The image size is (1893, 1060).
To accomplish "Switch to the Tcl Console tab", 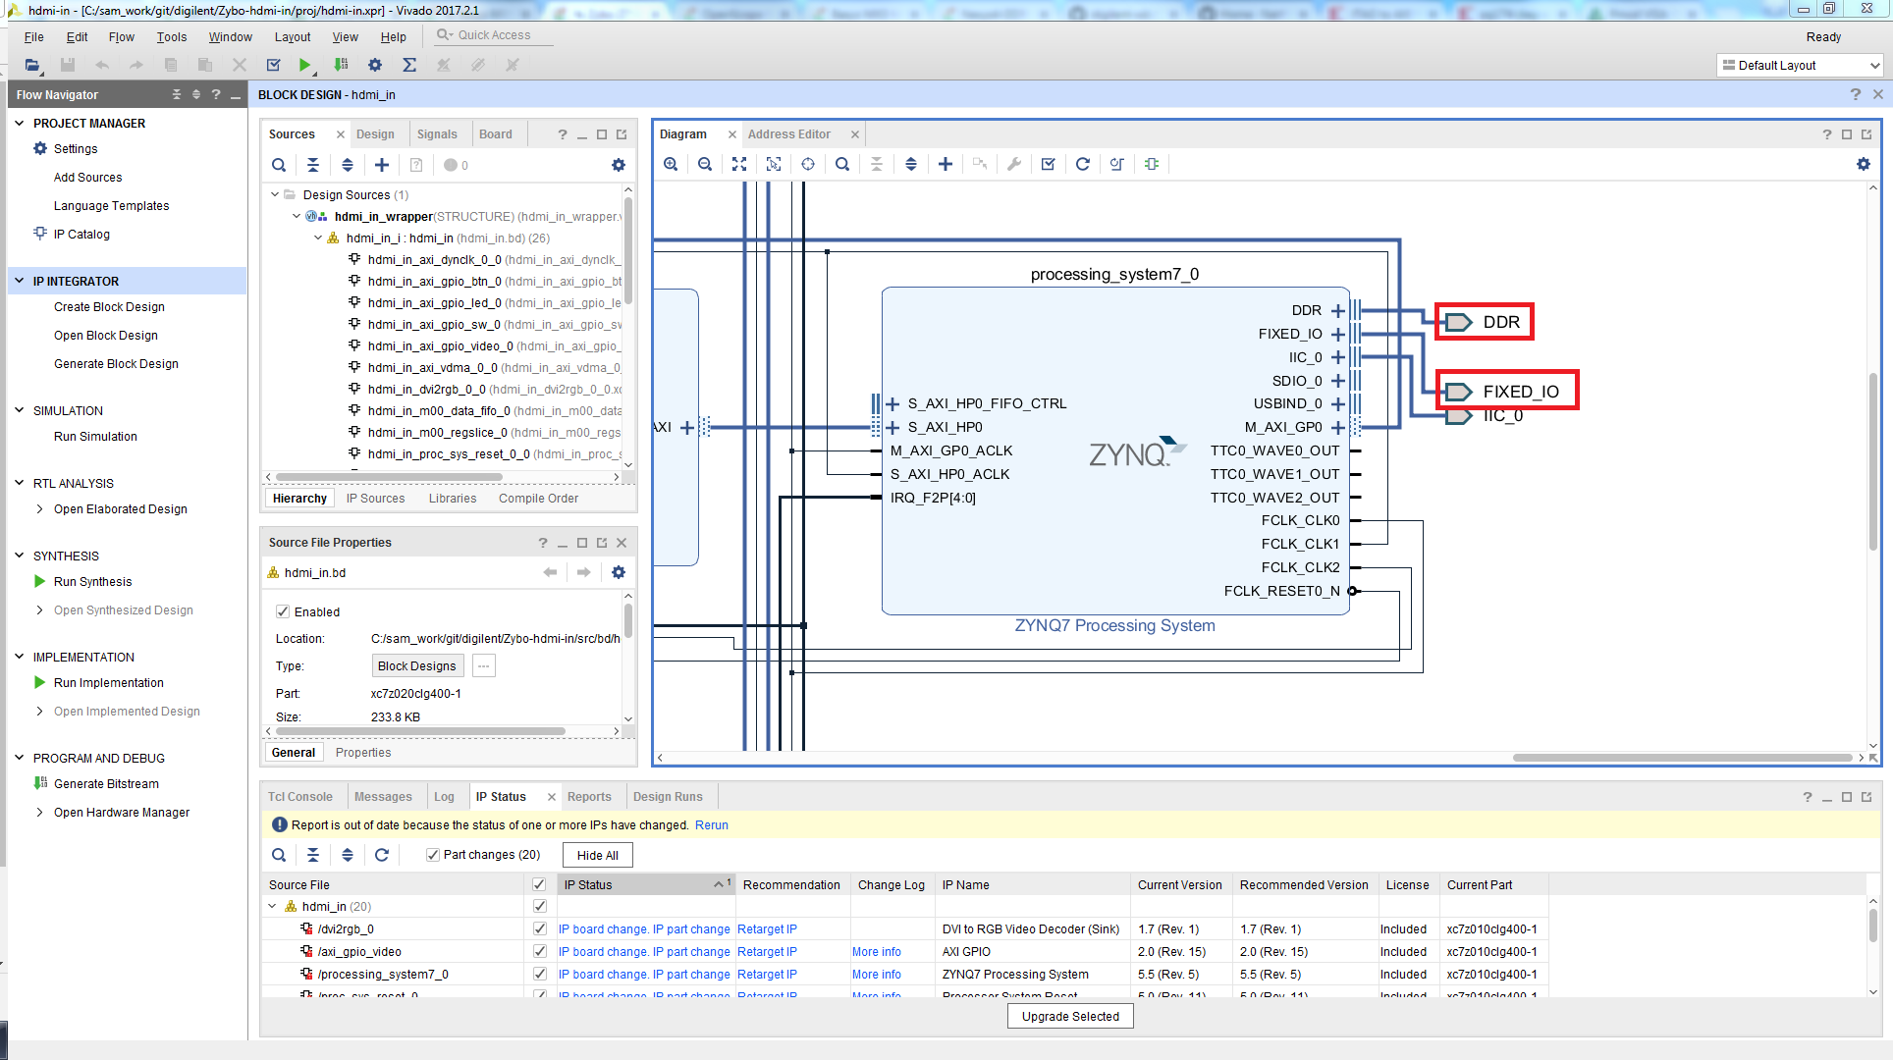I will (300, 797).
